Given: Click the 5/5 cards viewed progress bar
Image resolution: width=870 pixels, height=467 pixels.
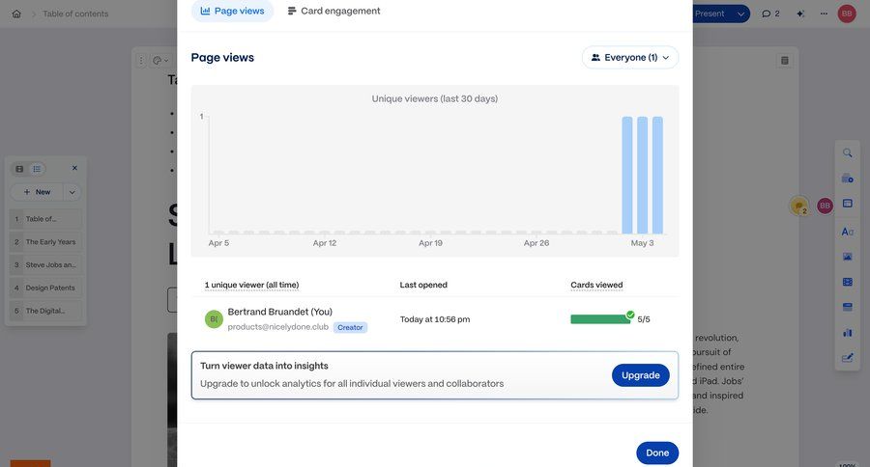Looking at the screenshot, I should (x=600, y=319).
